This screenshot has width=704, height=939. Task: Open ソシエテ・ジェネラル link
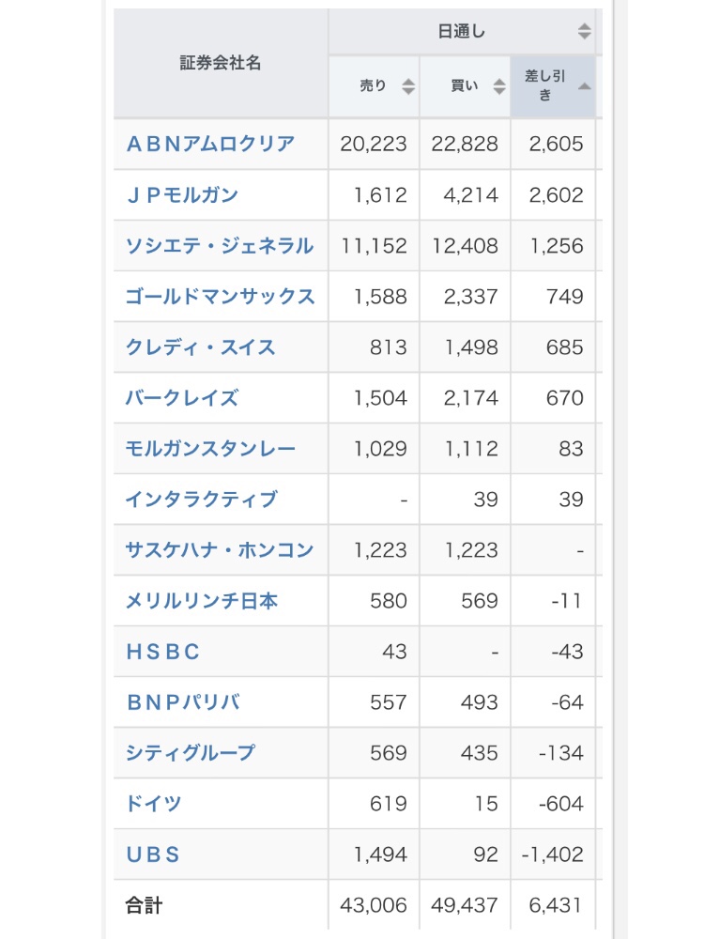pos(220,245)
